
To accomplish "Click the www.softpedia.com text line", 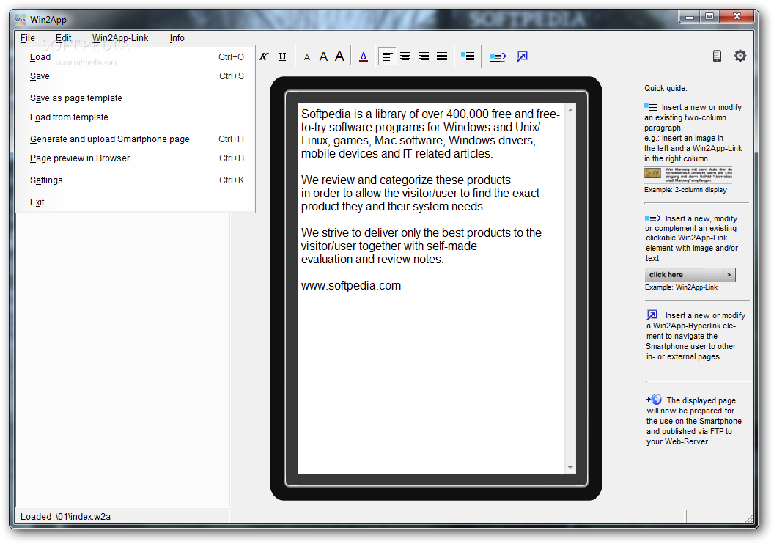I will (351, 286).
